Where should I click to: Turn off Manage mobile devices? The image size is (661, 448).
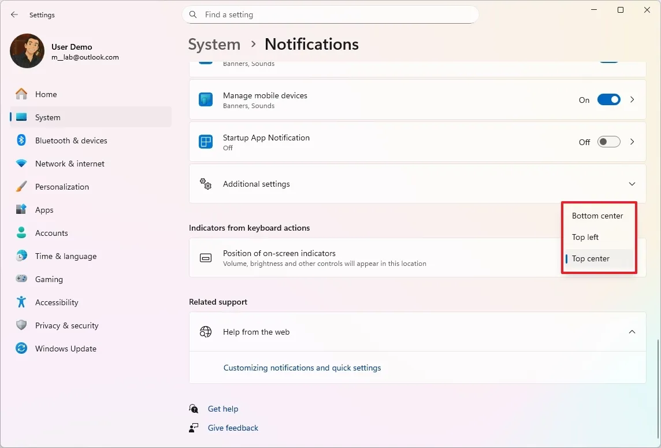tap(608, 99)
